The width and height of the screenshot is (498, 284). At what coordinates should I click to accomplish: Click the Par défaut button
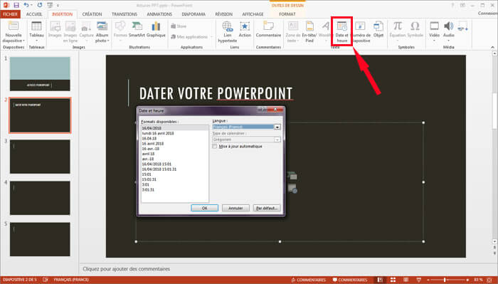(x=267, y=208)
